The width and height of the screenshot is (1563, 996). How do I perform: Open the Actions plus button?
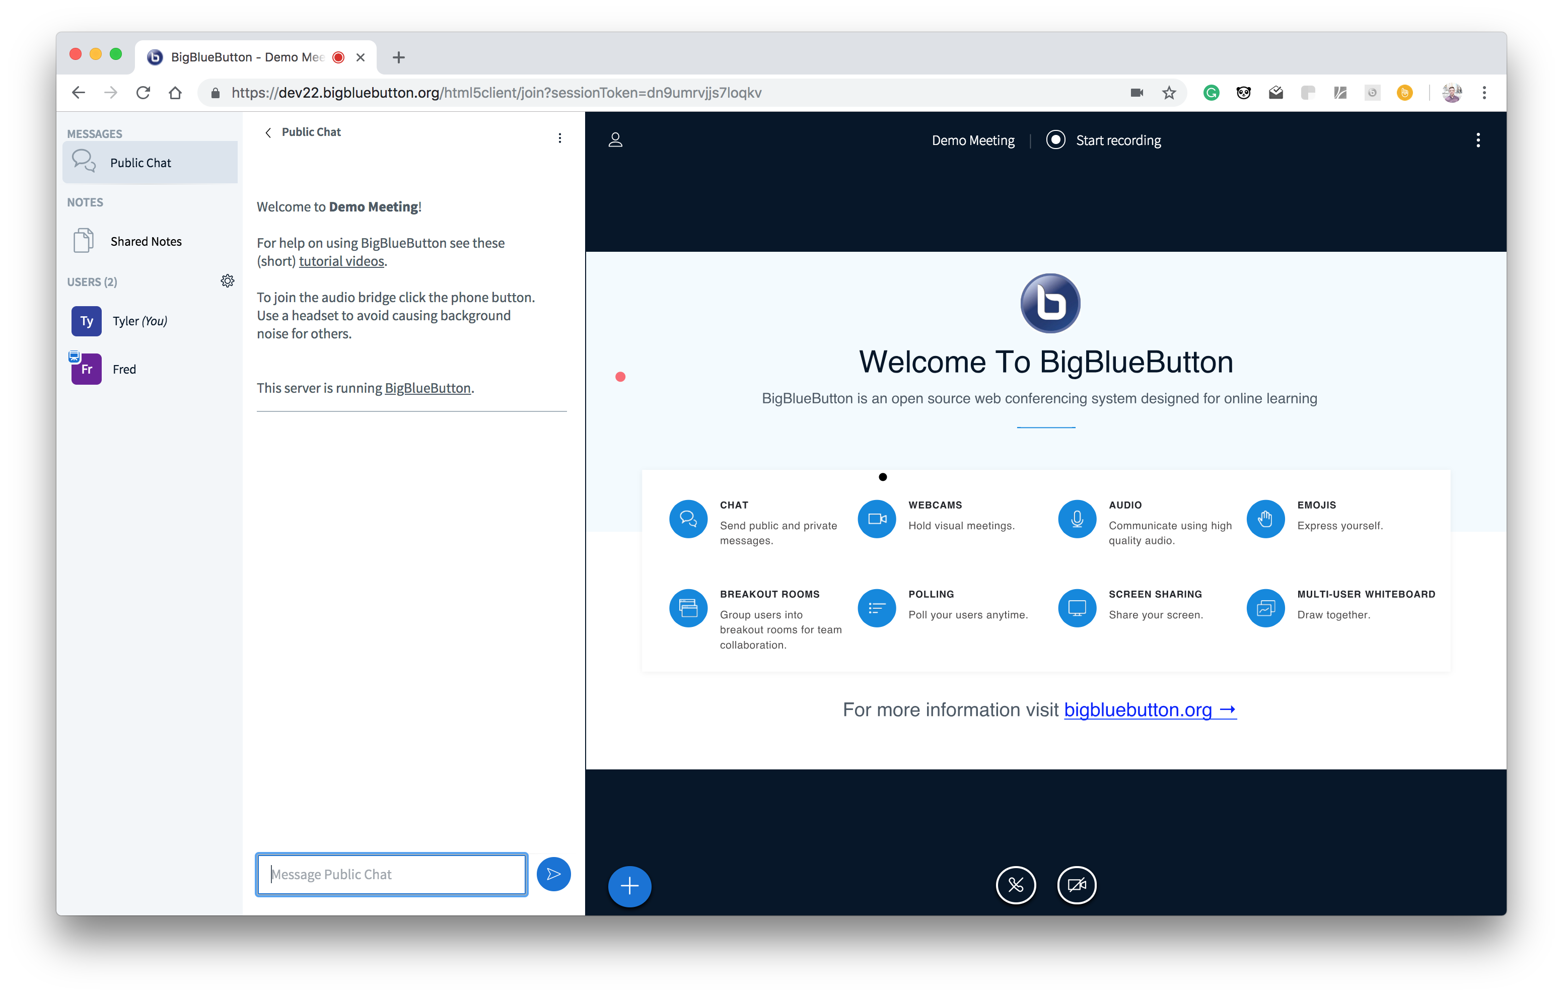(629, 886)
